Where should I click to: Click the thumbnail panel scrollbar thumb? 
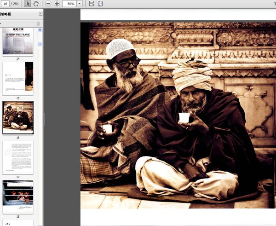tap(40, 44)
